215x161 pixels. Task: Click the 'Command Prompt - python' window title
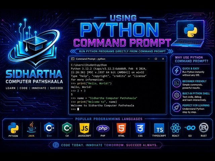(91, 59)
